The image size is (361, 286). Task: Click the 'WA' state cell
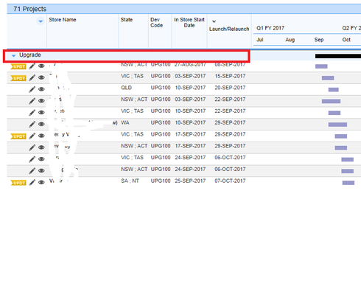(125, 122)
